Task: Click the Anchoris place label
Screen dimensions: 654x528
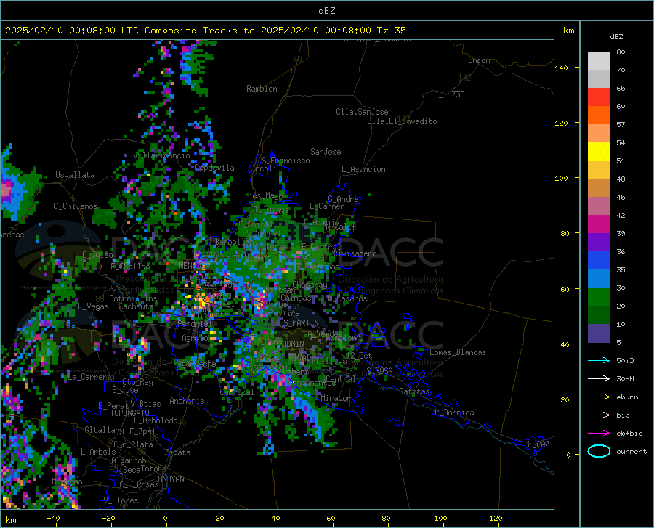Action: point(187,401)
